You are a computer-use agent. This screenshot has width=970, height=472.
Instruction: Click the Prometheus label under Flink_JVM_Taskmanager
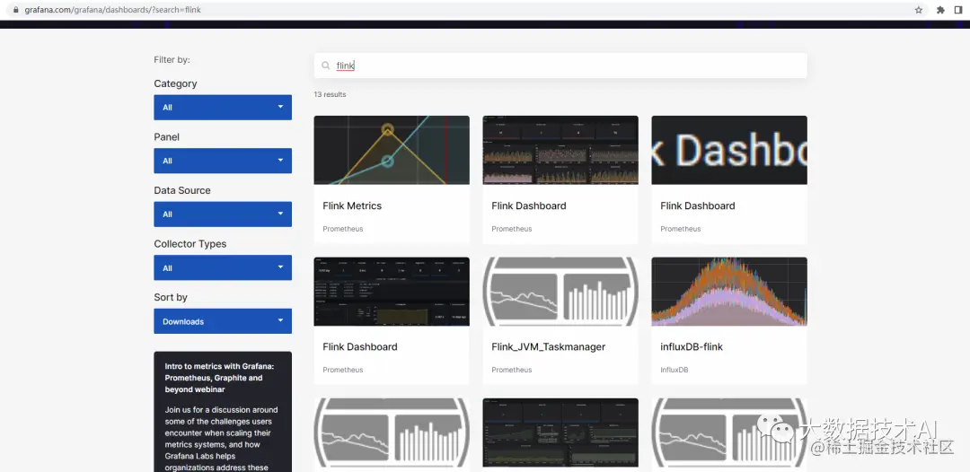pyautogui.click(x=512, y=370)
